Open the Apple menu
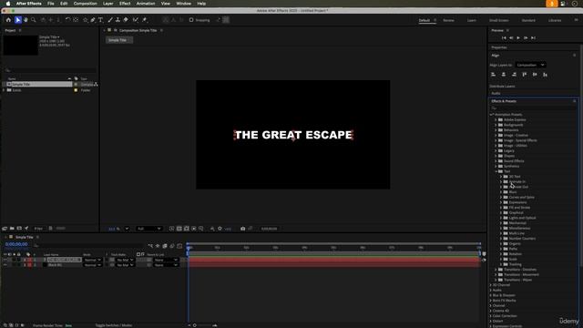The image size is (583, 328). pos(8,4)
